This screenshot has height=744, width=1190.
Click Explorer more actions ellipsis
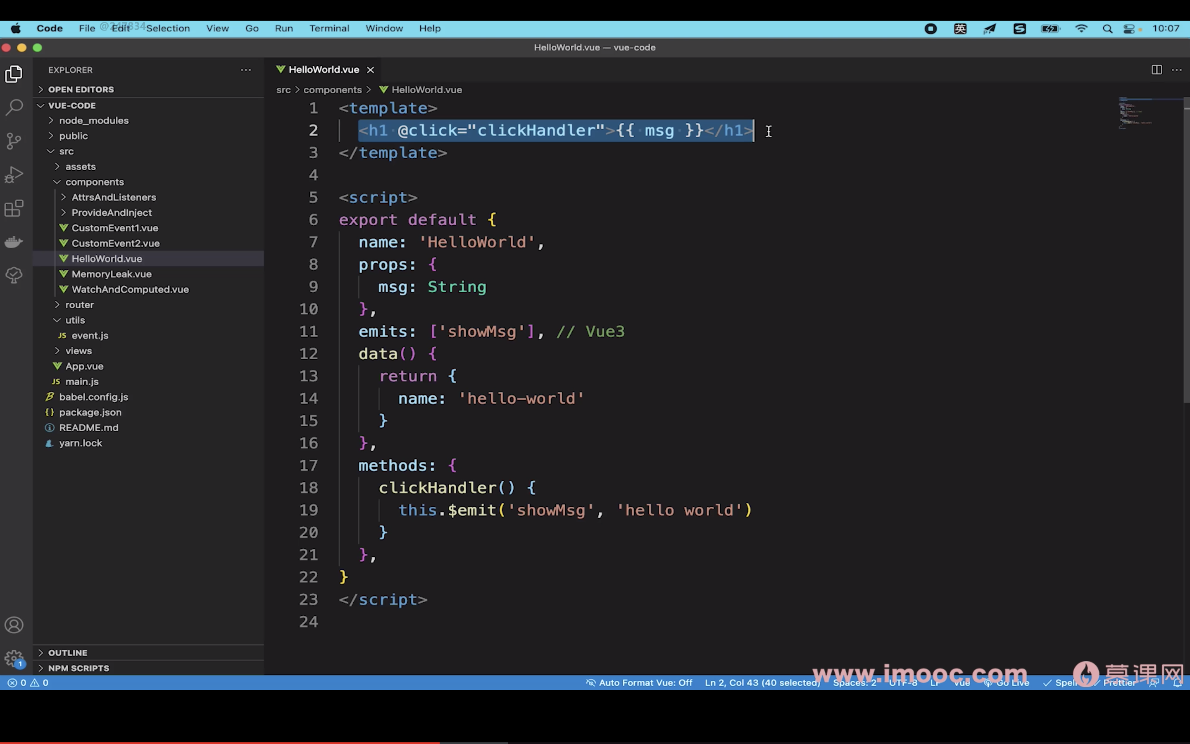tap(246, 70)
